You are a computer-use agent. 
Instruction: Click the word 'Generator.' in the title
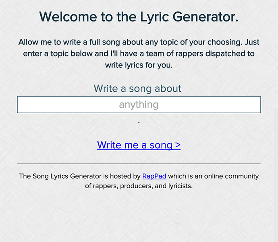coord(205,17)
